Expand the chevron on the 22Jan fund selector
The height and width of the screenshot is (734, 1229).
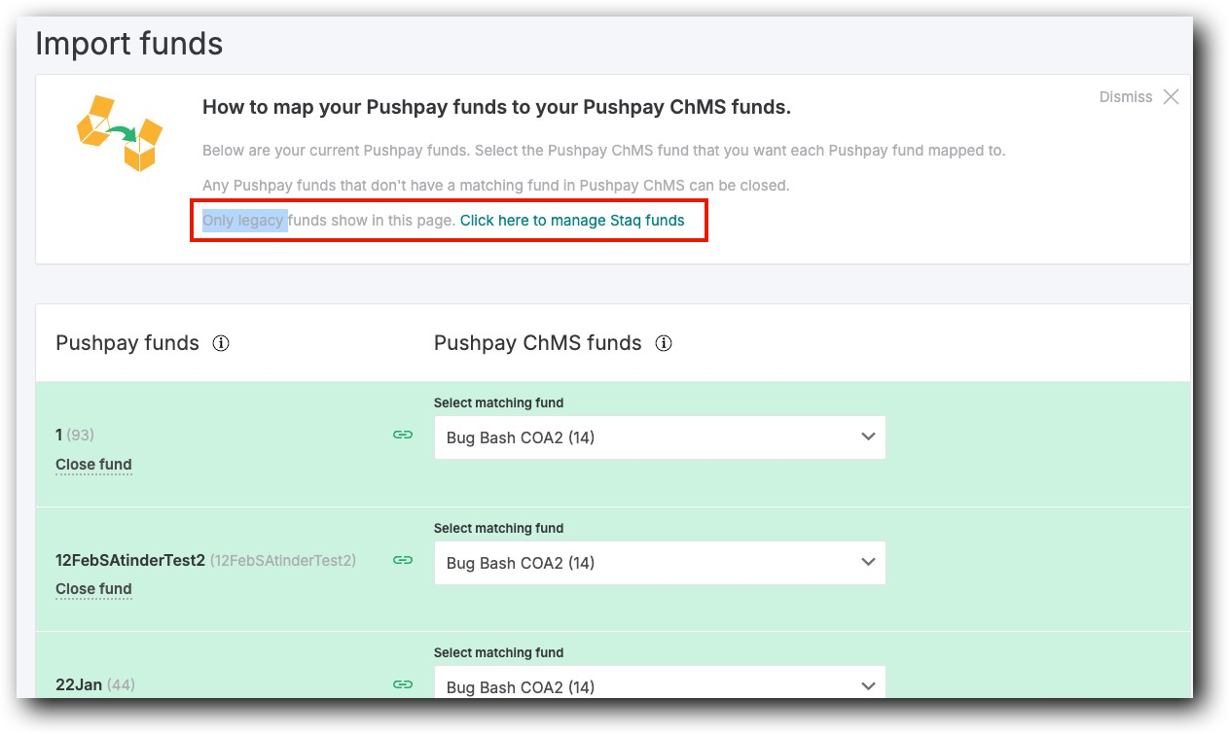pyautogui.click(x=867, y=684)
